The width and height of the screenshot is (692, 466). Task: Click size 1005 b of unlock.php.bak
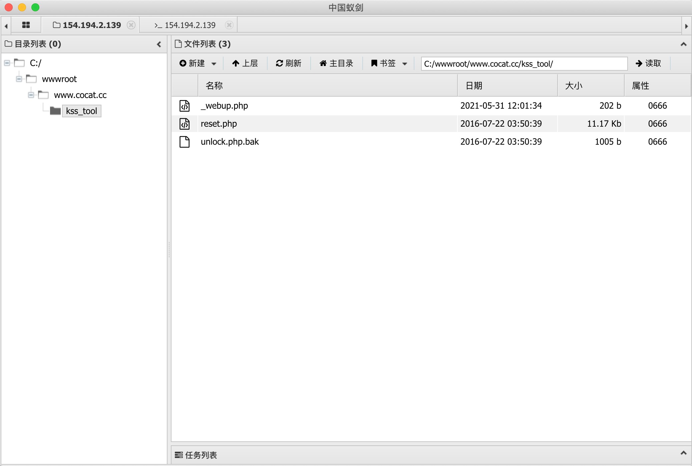tap(608, 142)
